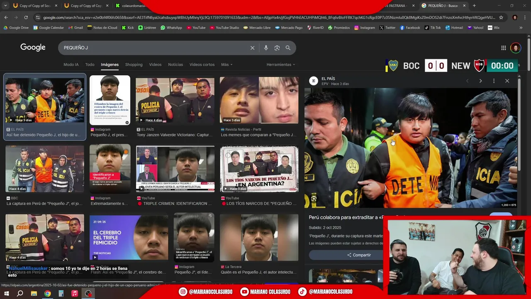Viewport: 531px width, 299px height.
Task: Open the BBC result 'La captura en Perú'
Action: (45, 203)
